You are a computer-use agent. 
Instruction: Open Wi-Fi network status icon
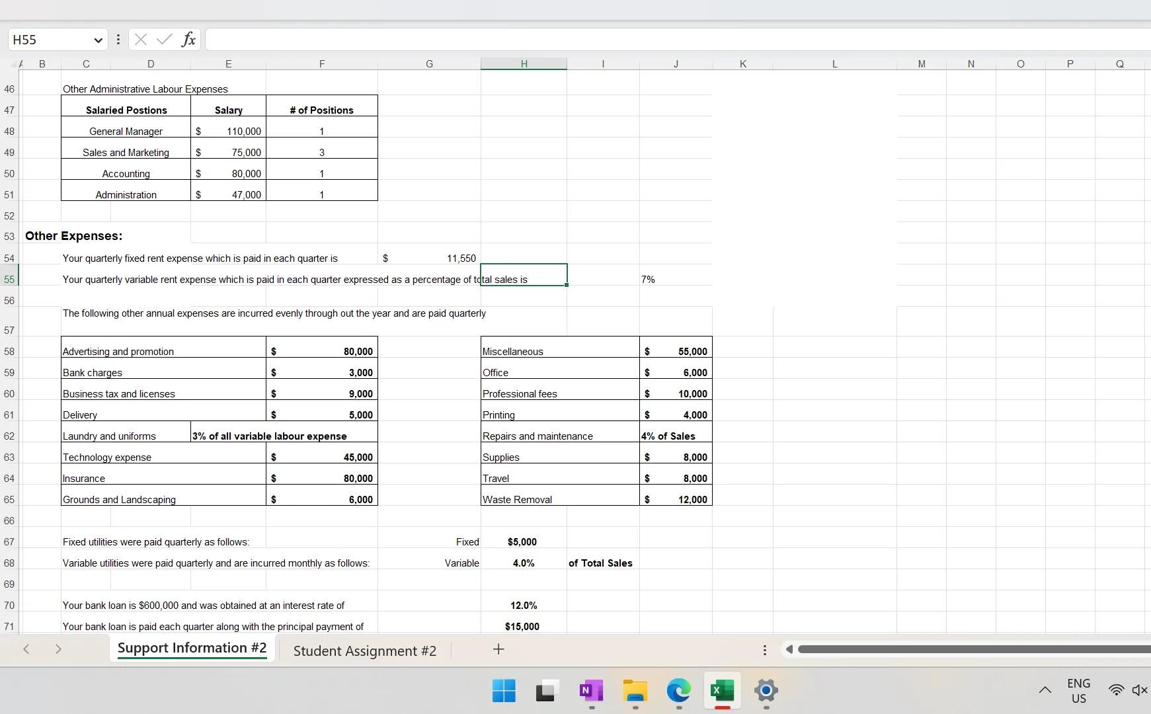[1116, 690]
